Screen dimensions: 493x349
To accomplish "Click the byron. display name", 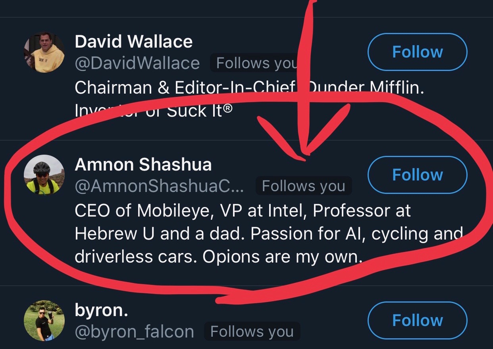I will 102,311.
